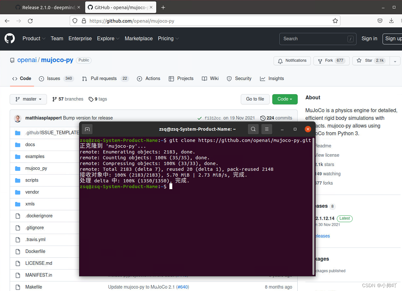The image size is (402, 291).
Task: Expand the Pricing menu
Action: [168, 38]
